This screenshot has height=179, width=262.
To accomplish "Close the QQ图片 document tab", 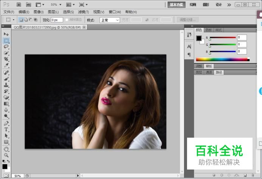I will (84, 27).
